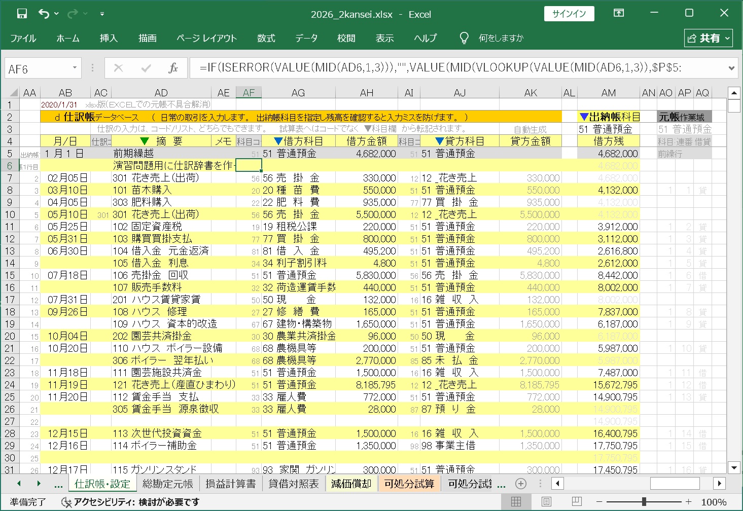Screen dimensions: 743x511
Task: Click the Save icon in title bar
Action: click(x=22, y=14)
